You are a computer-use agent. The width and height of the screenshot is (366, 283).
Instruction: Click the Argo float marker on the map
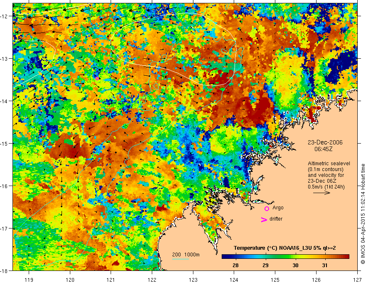97,79
